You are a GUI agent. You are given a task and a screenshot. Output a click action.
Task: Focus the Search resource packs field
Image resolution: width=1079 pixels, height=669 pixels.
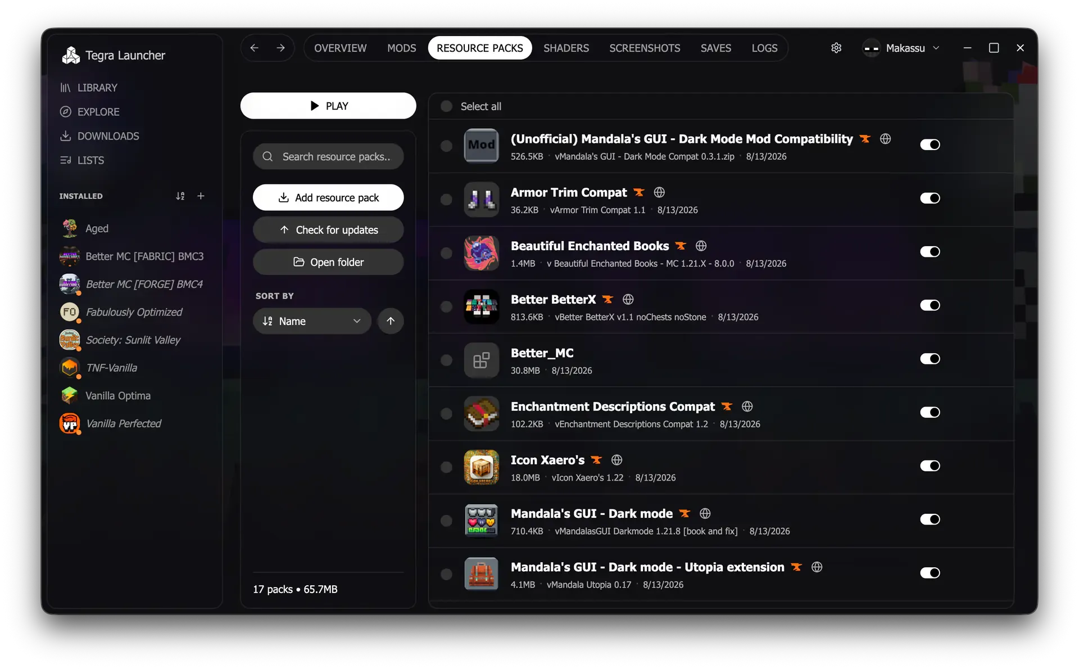tap(328, 156)
